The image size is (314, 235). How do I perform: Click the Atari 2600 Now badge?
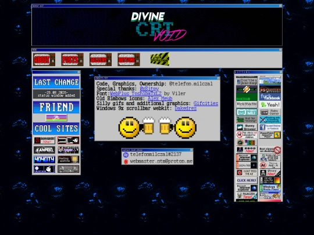tap(247, 150)
